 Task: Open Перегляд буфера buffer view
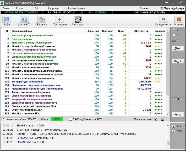pos(172,8)
